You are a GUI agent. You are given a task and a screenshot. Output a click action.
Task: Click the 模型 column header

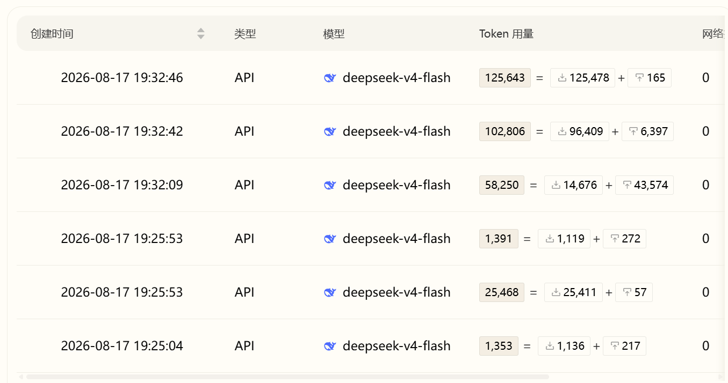[x=334, y=34]
